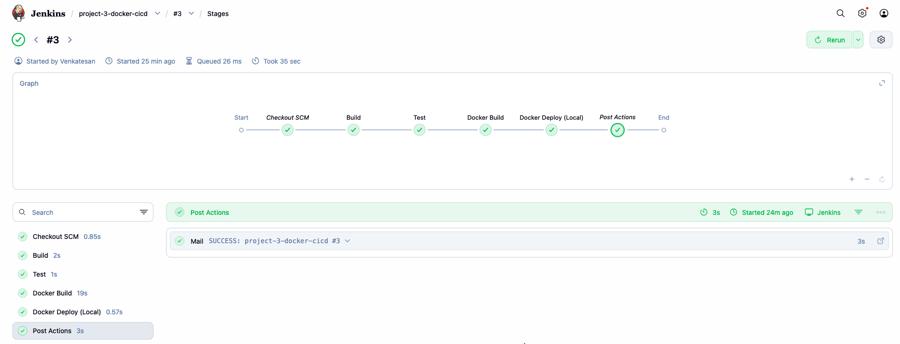The height and width of the screenshot is (344, 900).
Task: Select Checkout SCM stage in list
Action: click(83, 237)
